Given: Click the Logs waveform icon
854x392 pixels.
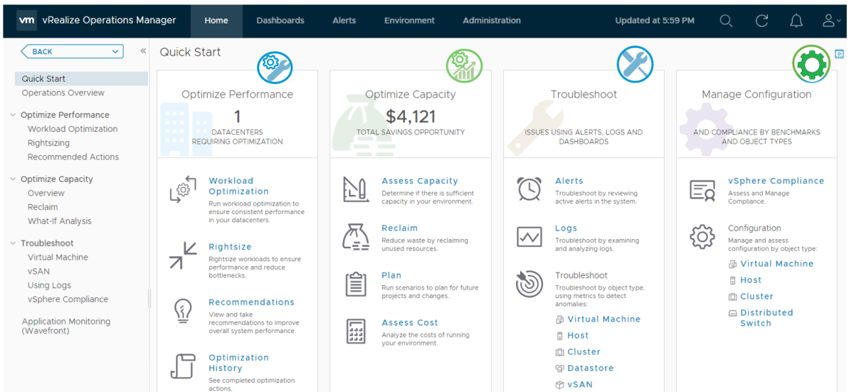Looking at the screenshot, I should (x=529, y=237).
